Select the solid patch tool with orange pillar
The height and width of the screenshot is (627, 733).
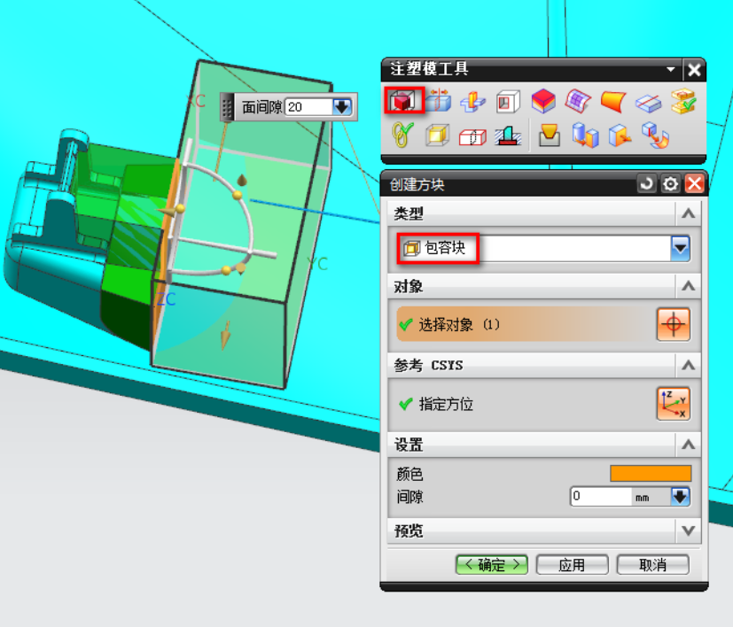click(473, 101)
